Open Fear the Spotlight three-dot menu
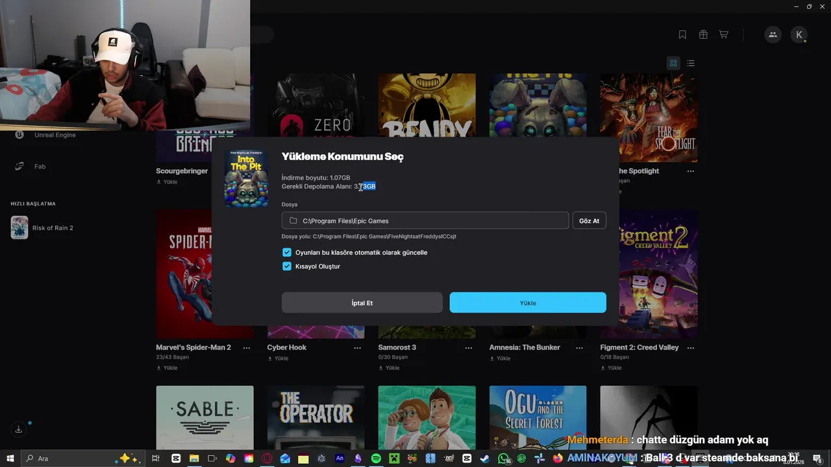 point(691,171)
